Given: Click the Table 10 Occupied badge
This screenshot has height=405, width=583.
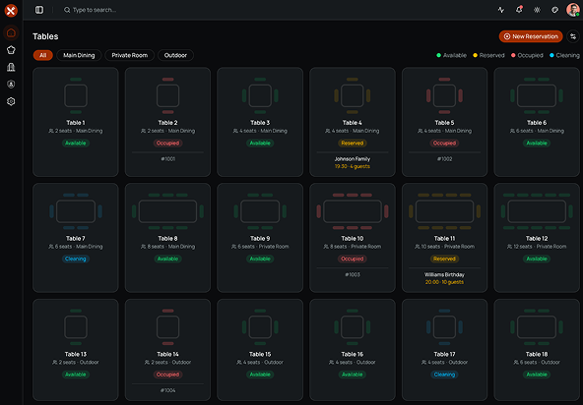Looking at the screenshot, I should click(x=353, y=259).
